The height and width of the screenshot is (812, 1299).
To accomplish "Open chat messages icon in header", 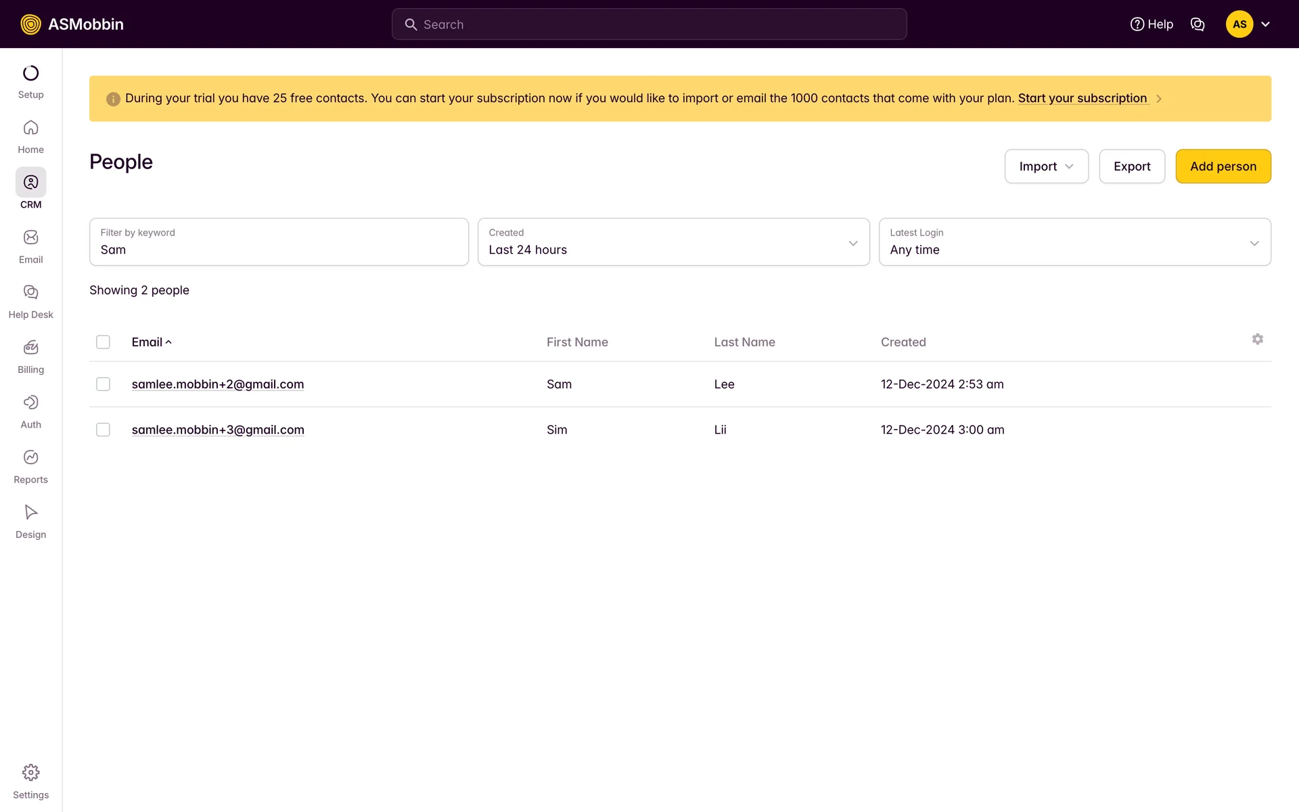I will pos(1197,24).
